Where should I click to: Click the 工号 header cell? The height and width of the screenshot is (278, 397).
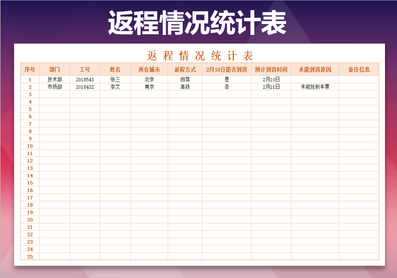coord(85,69)
